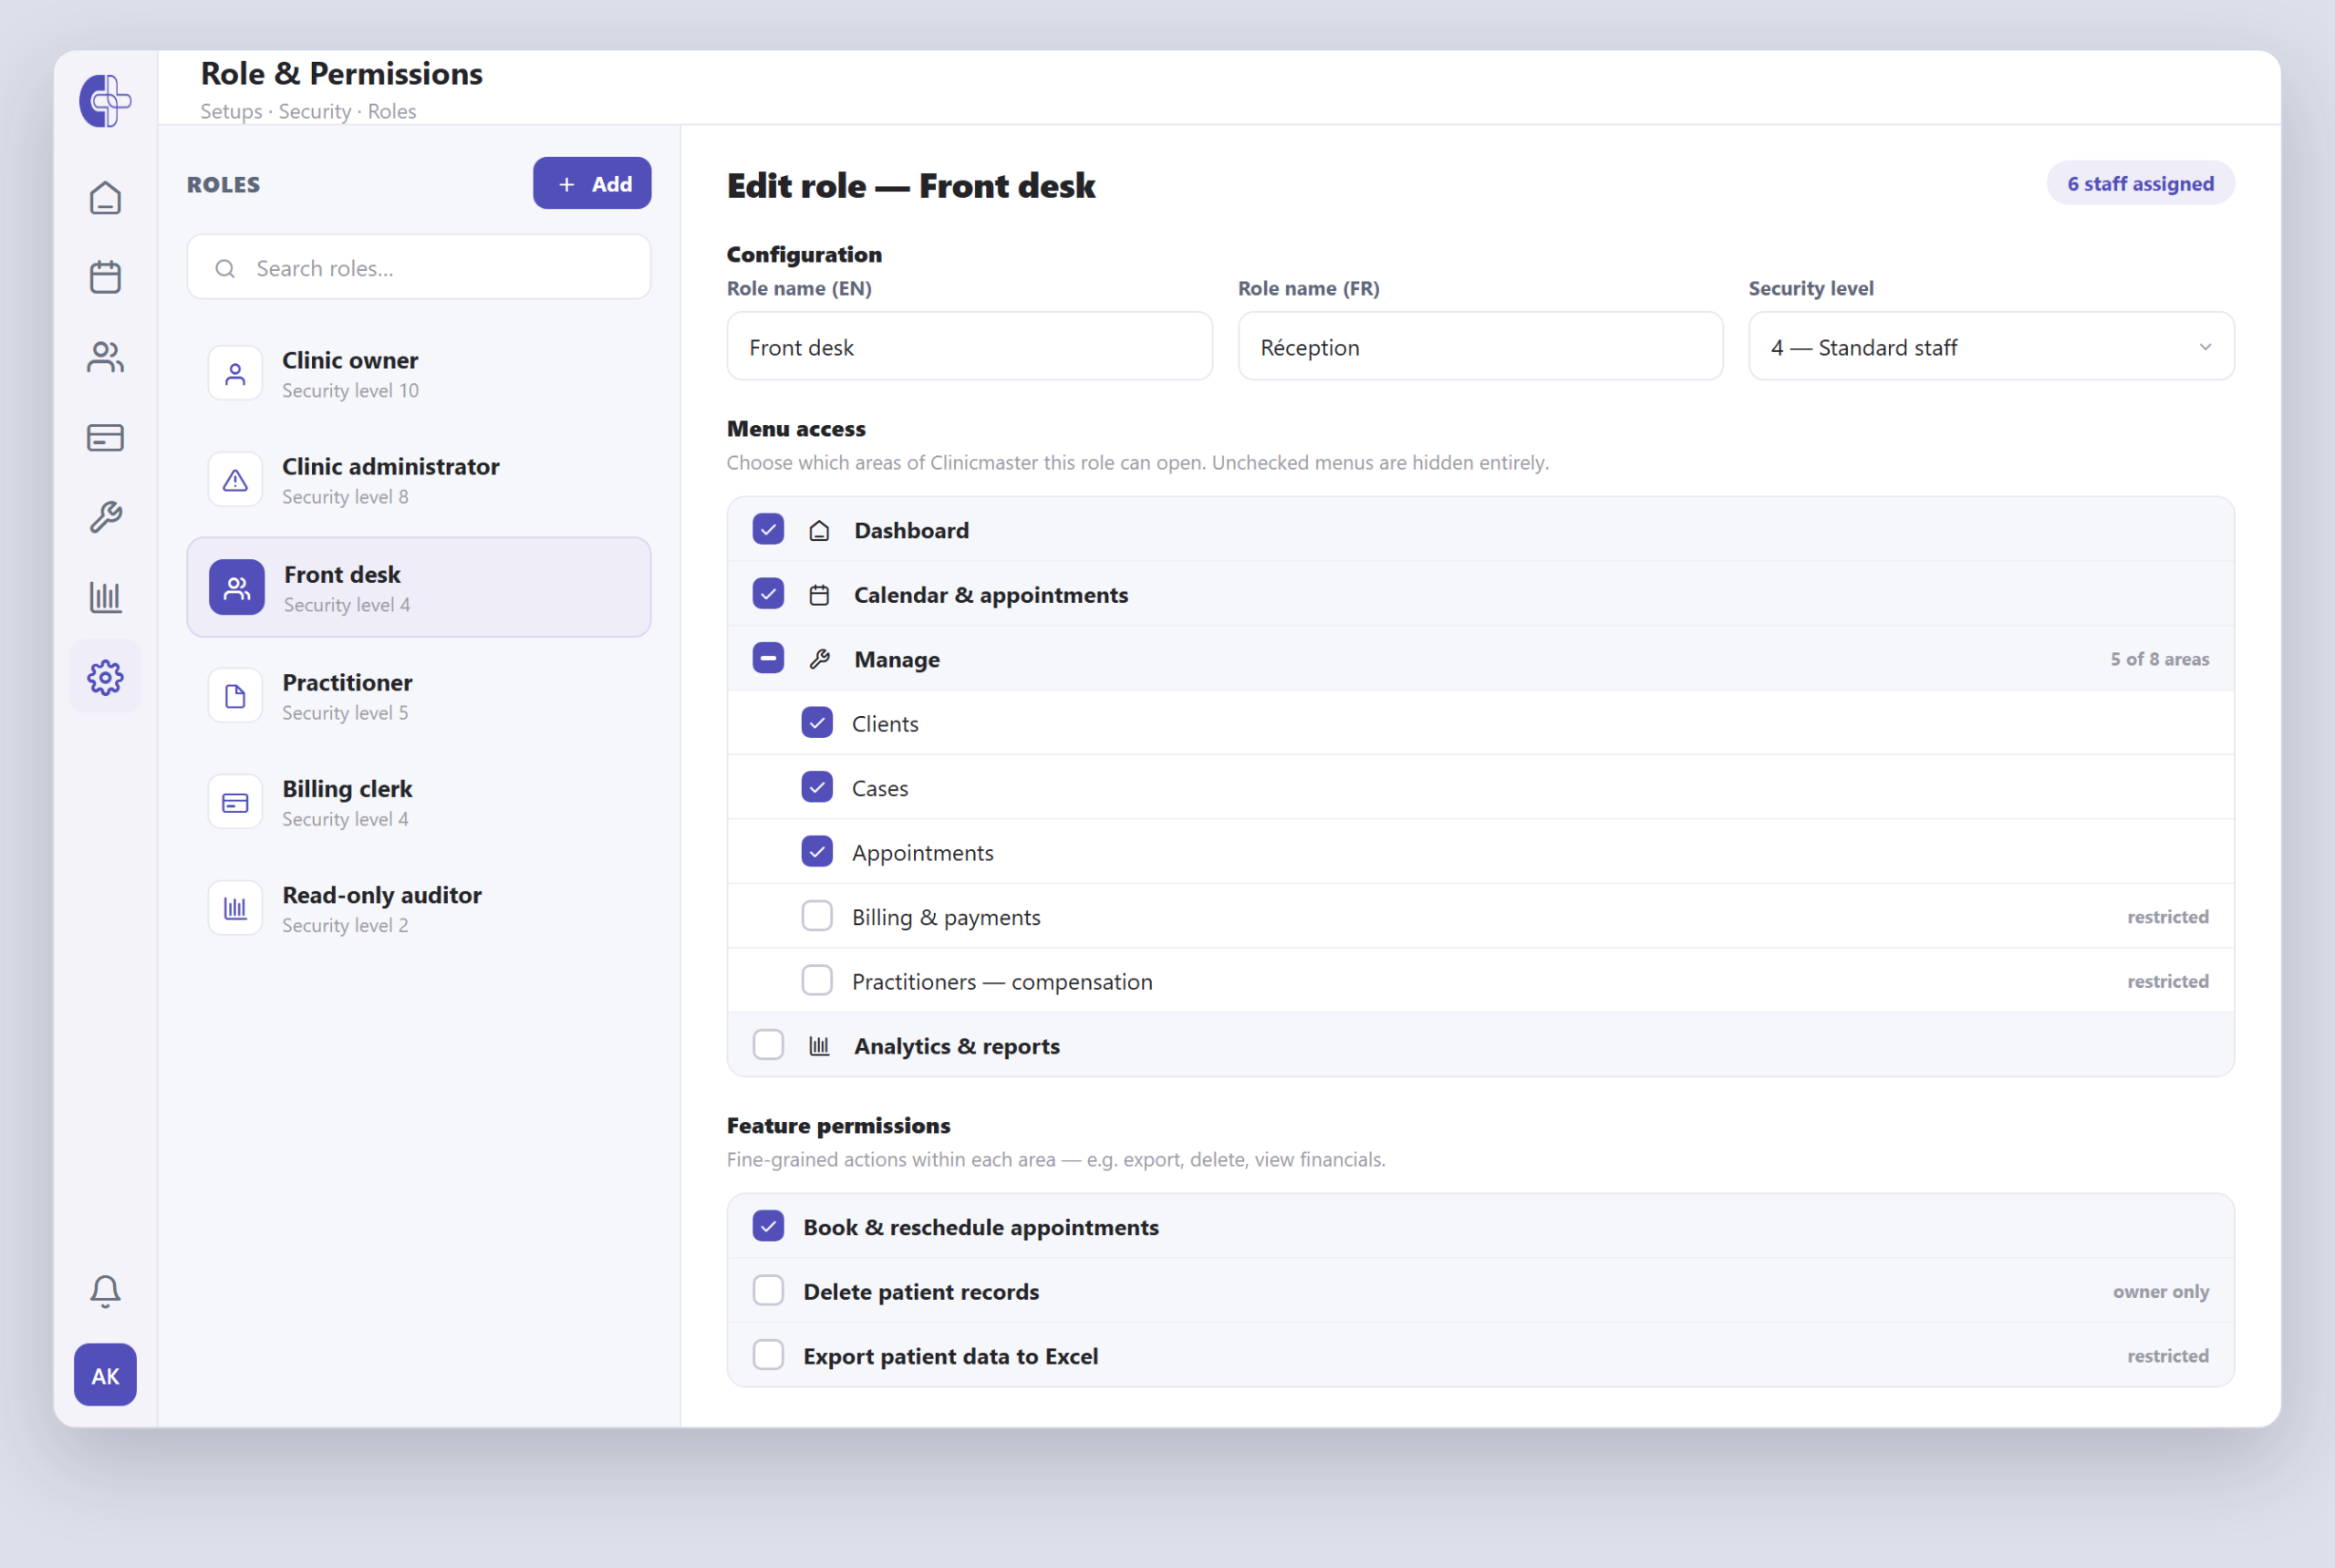
Task: Click the Roles breadcrumb
Action: click(x=391, y=111)
